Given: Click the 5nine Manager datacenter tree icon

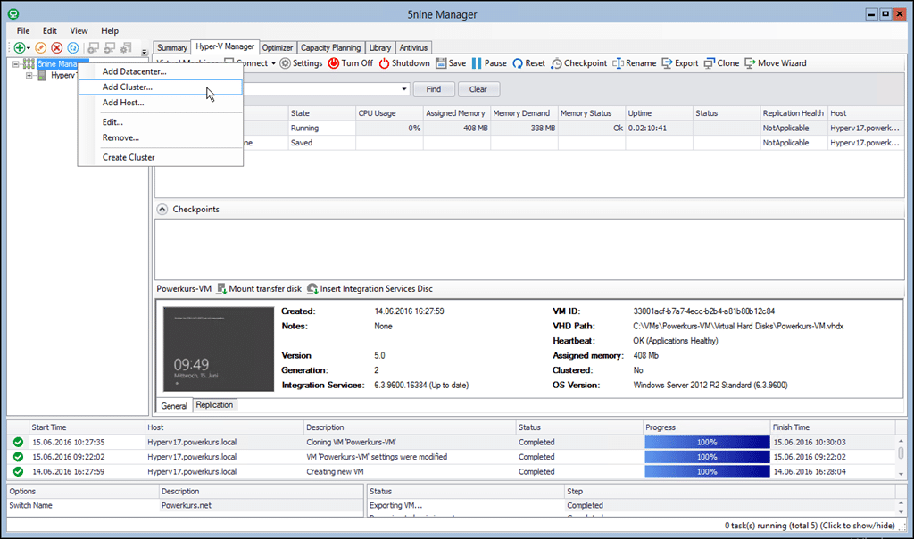Looking at the screenshot, I should pyautogui.click(x=29, y=64).
